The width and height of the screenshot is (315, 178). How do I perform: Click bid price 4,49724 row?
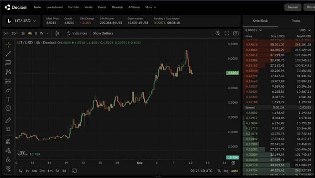coord(278,171)
